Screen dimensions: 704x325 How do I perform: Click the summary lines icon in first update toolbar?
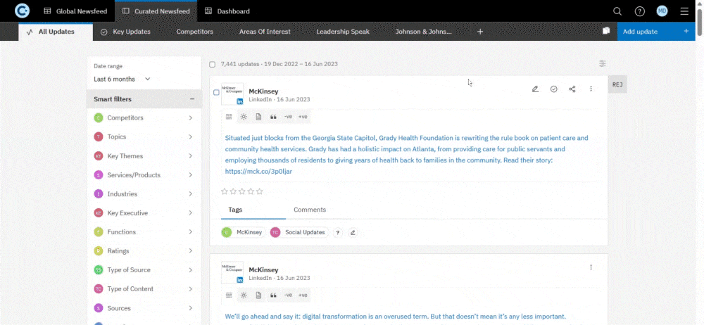coord(229,117)
